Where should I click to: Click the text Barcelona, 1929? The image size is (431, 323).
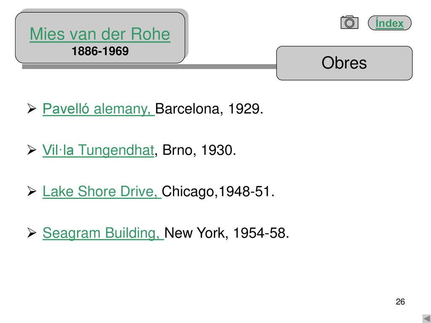[209, 109]
